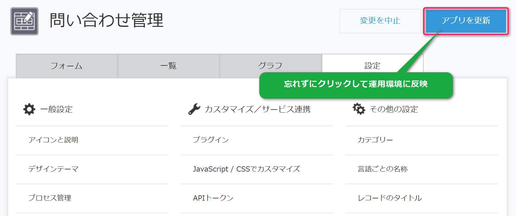This screenshot has height=216, width=516.
Task: Click the double-gear icon beside その他の設定
Action: pyautogui.click(x=359, y=109)
